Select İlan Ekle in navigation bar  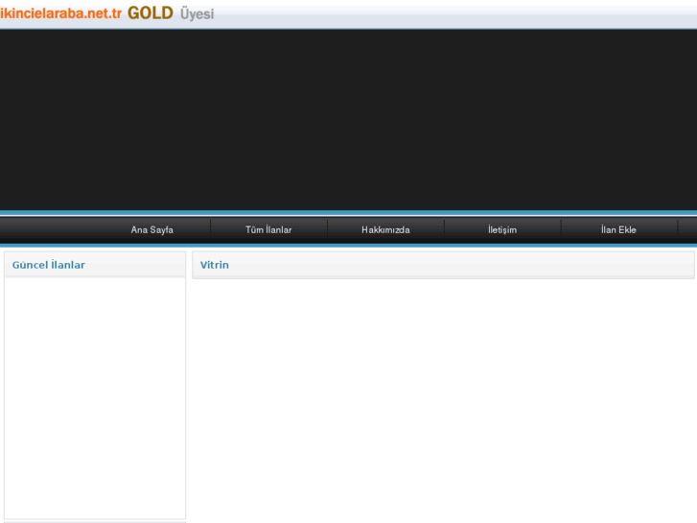pos(618,230)
